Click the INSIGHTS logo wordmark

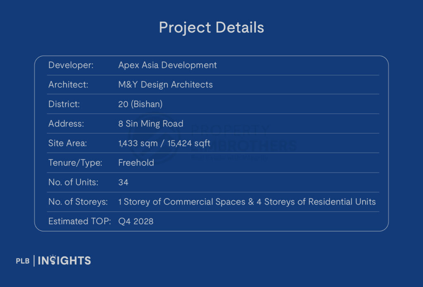click(64, 261)
